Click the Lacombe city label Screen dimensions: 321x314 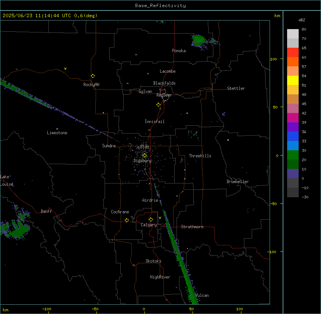(168, 71)
